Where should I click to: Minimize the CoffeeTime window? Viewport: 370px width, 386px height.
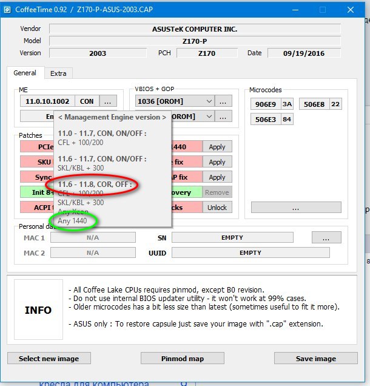pyautogui.click(x=295, y=10)
